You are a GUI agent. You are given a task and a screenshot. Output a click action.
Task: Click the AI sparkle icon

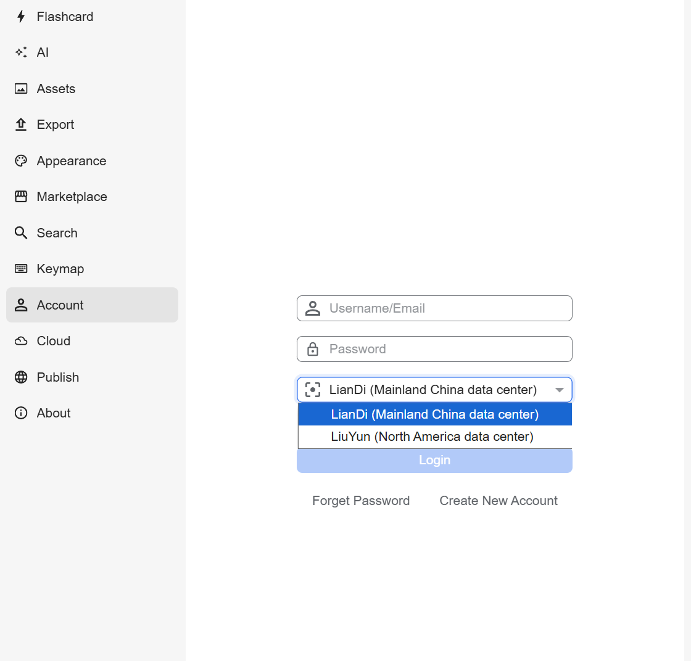pyautogui.click(x=21, y=52)
